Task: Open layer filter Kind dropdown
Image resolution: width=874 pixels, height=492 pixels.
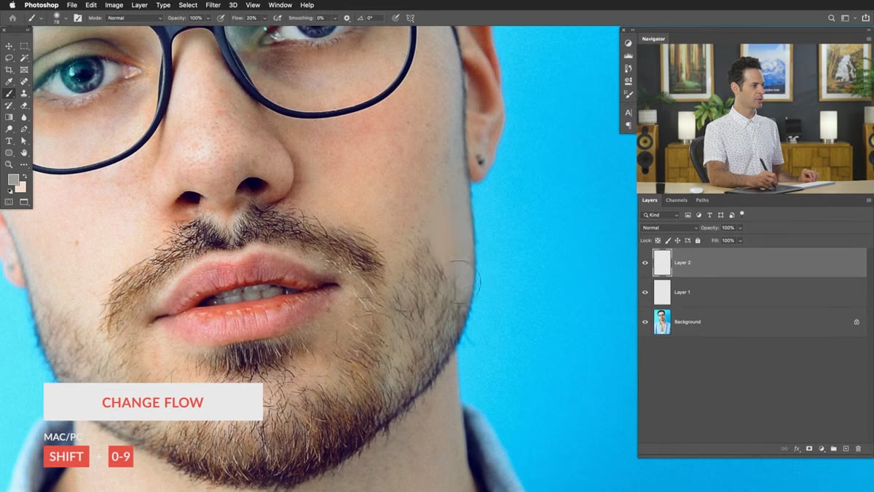Action: click(661, 215)
